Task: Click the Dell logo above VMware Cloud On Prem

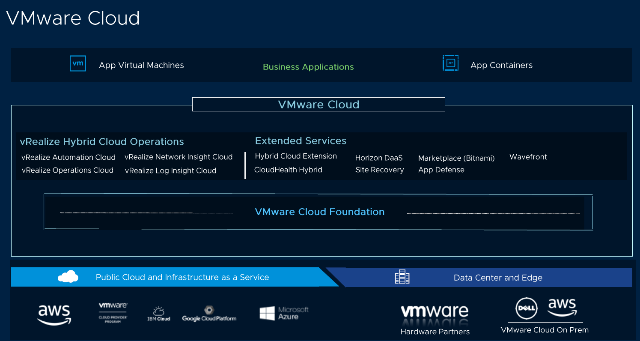Action: (x=527, y=308)
